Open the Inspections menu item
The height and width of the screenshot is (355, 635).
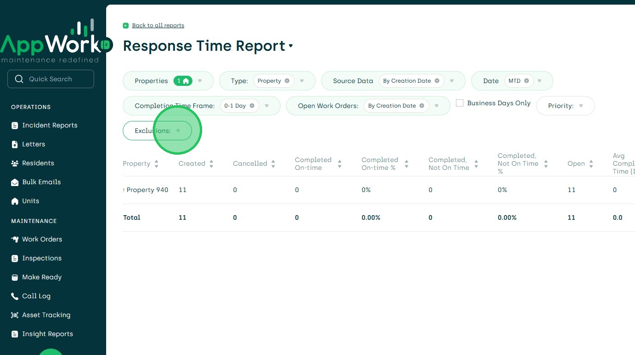point(42,259)
